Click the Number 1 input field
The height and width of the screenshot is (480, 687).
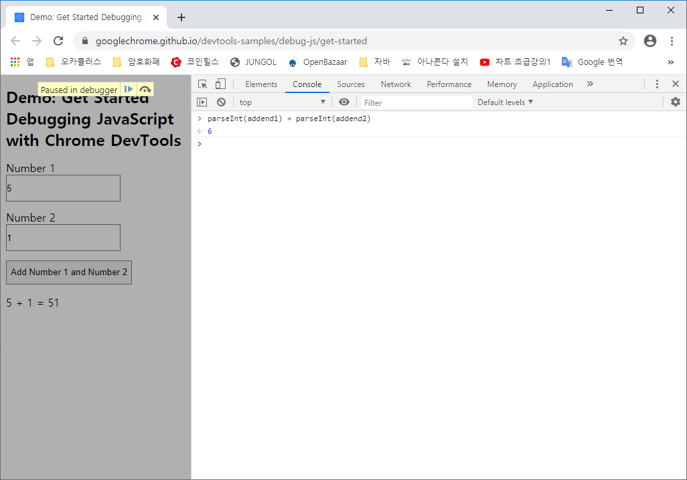point(63,188)
